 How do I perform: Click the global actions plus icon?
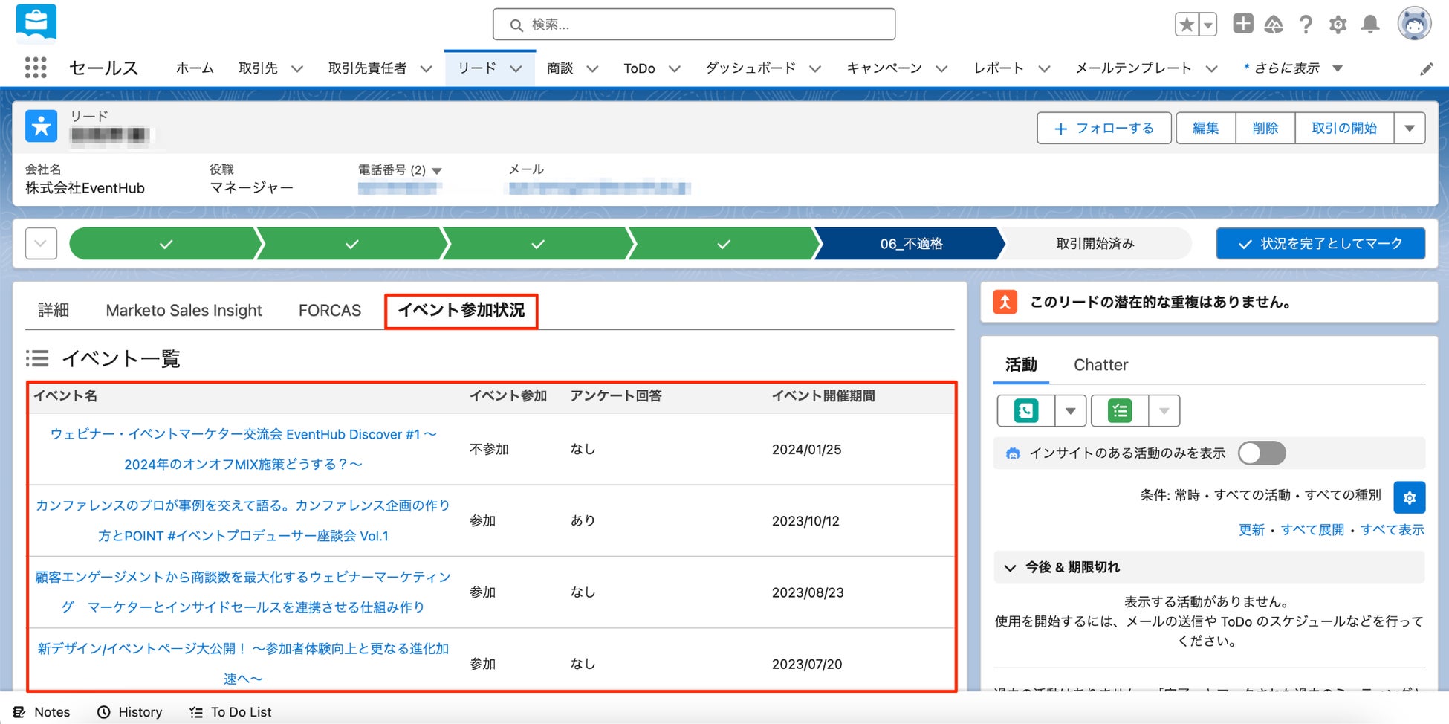coord(1242,24)
